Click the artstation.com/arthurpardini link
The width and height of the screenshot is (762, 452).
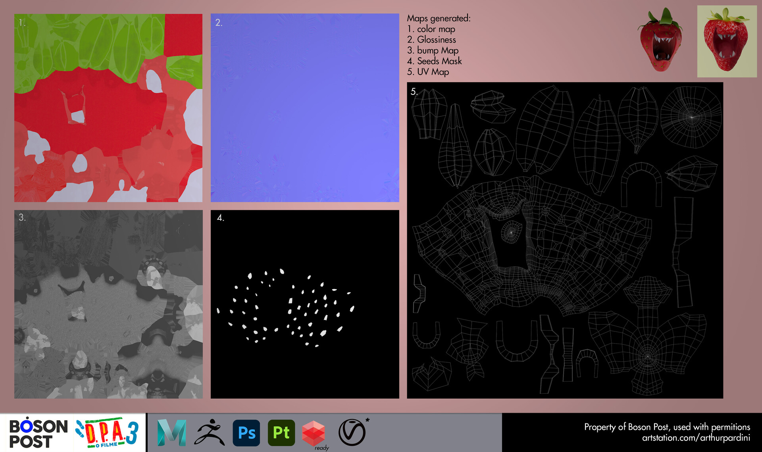click(696, 438)
